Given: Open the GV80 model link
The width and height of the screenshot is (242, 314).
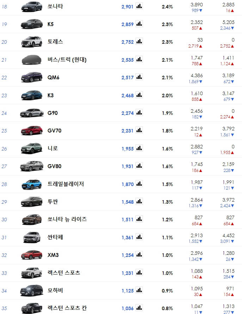Looking at the screenshot, I should point(54,166).
